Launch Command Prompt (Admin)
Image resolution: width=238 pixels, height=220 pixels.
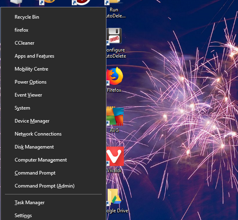click(53, 186)
